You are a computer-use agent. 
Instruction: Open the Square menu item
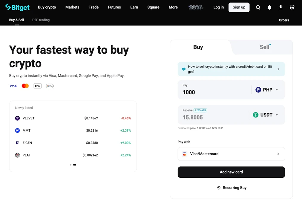[x=153, y=7]
